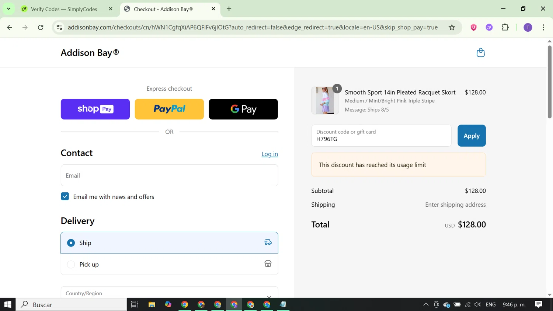Viewport: 553px width, 311px height.
Task: Open the first Chrome taskbar icon
Action: coord(185,304)
